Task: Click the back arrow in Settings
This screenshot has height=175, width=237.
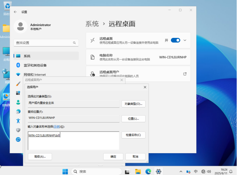Action: pos(15,12)
